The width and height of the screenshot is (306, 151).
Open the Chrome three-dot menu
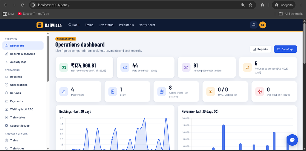click(300, 5)
